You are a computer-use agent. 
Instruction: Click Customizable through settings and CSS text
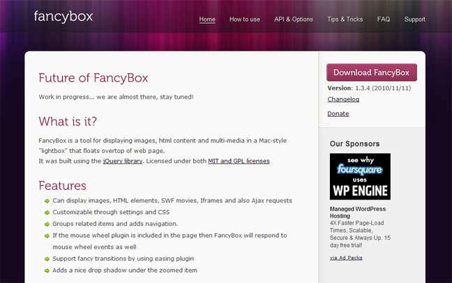pyautogui.click(x=111, y=212)
